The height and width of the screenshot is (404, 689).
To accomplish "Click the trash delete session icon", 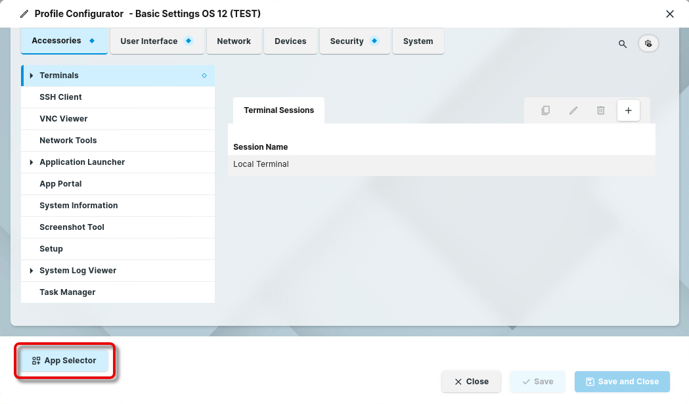I will coord(600,110).
